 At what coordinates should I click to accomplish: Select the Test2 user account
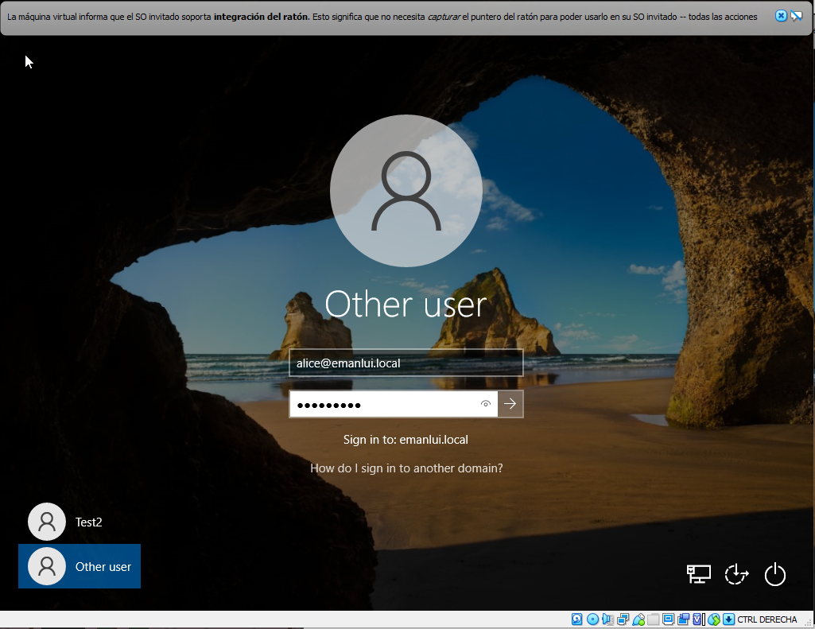(x=79, y=522)
